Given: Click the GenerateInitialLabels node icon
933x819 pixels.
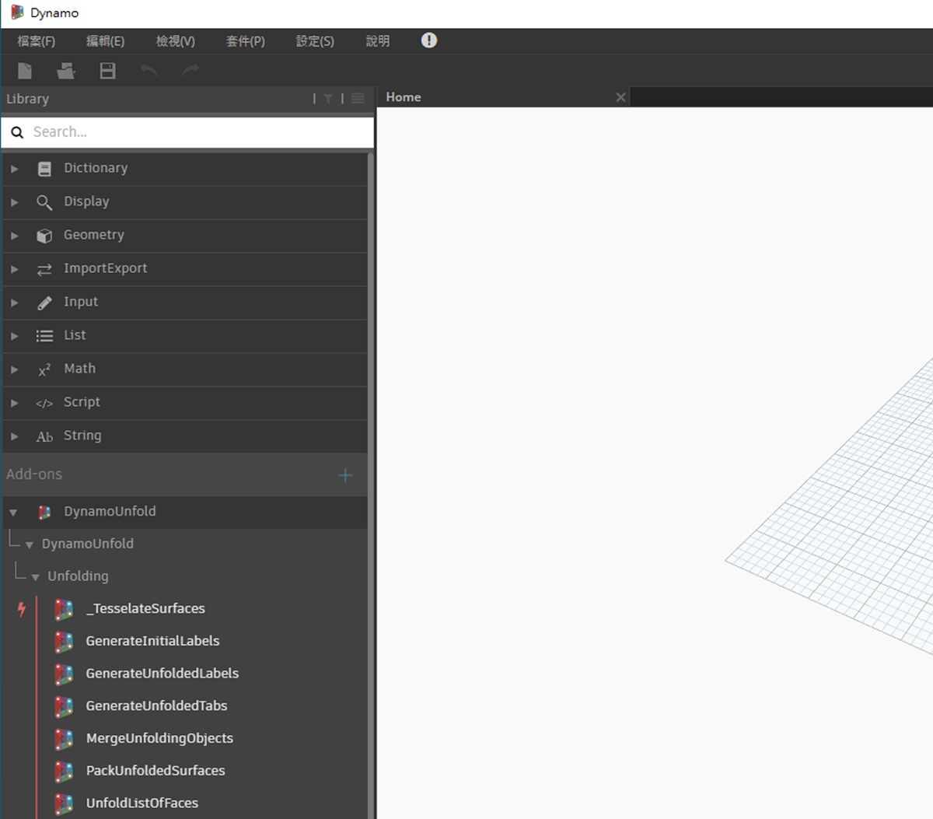Looking at the screenshot, I should 64,642.
